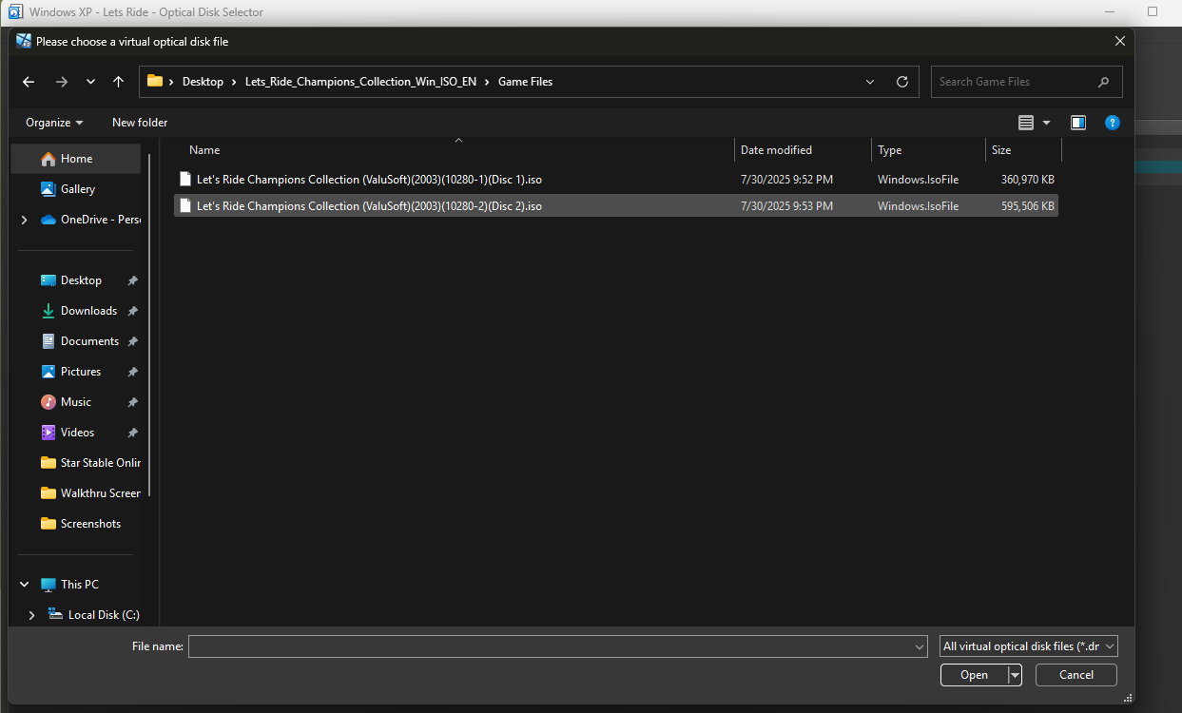Refresh the Game Files folder listing
The image size is (1182, 713).
(x=902, y=82)
